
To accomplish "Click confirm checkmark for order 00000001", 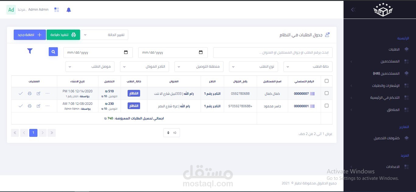I will 21,106.
